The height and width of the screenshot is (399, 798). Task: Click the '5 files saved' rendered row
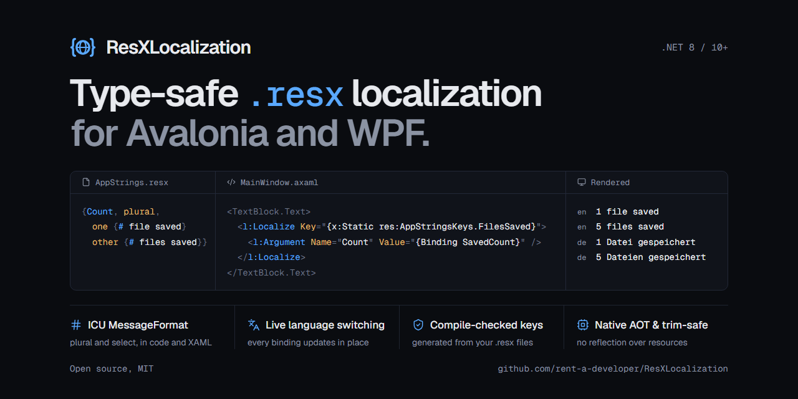pos(620,227)
